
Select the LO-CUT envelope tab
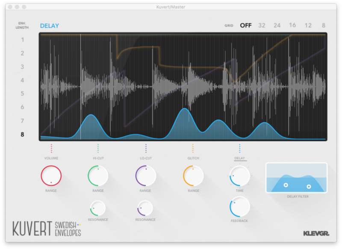[x=146, y=158]
